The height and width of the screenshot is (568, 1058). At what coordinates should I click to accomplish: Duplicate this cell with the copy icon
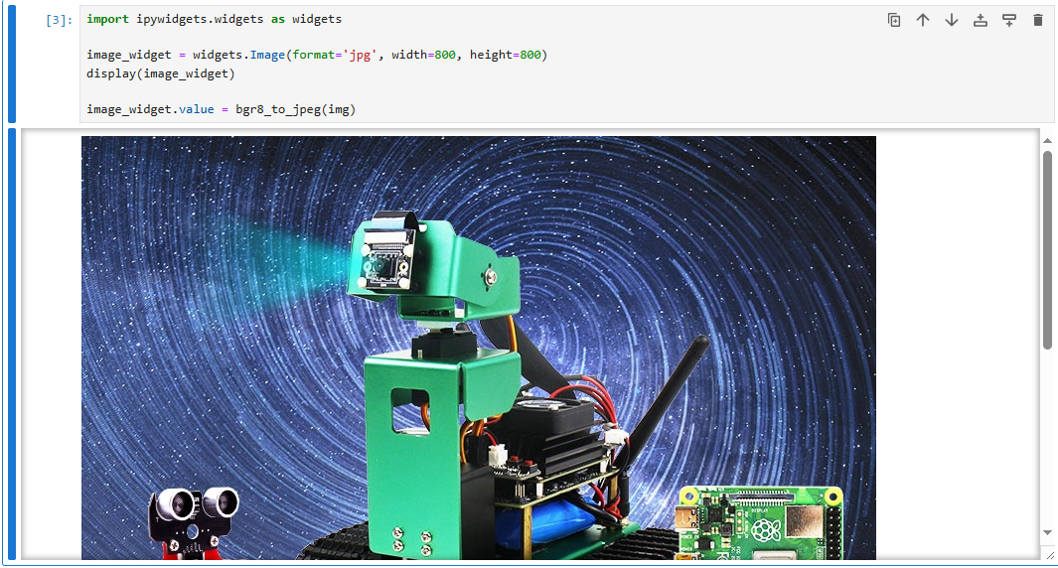click(x=894, y=20)
